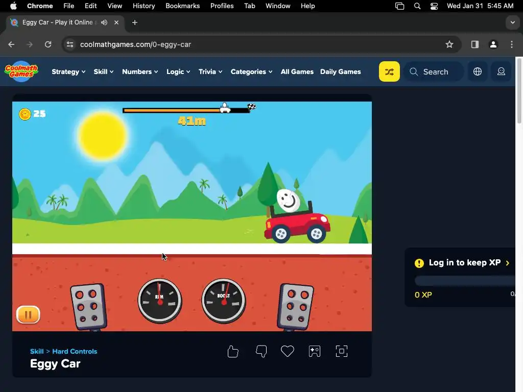The height and width of the screenshot is (392, 523).
Task: Open All Games page
Action: [297, 71]
